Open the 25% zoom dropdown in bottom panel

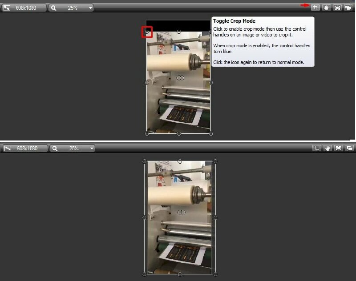pyautogui.click(x=92, y=149)
